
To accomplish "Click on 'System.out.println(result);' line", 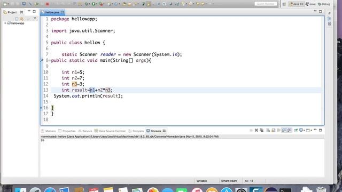I will [88, 96].
